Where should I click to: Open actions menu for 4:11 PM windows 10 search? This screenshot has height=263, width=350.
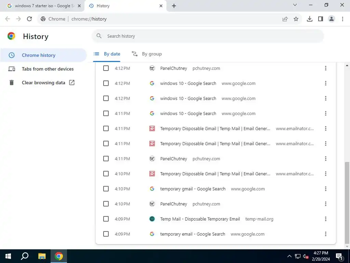tap(326, 113)
